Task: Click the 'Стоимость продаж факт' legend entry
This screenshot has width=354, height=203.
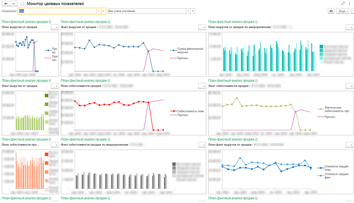Action: click(333, 176)
